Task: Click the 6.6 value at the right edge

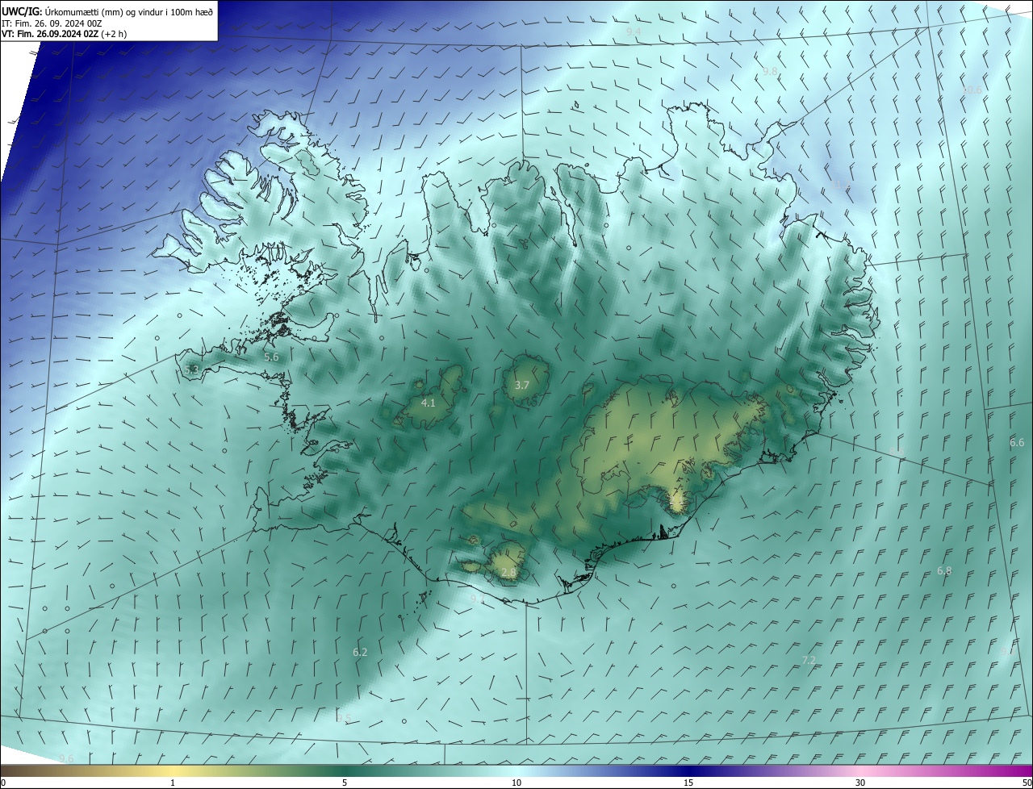Action: 1017,442
